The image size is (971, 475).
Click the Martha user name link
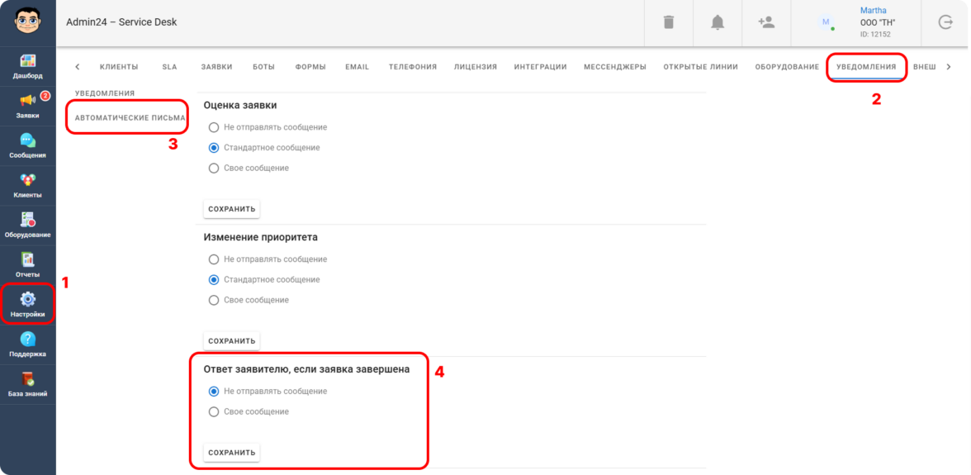pos(874,11)
